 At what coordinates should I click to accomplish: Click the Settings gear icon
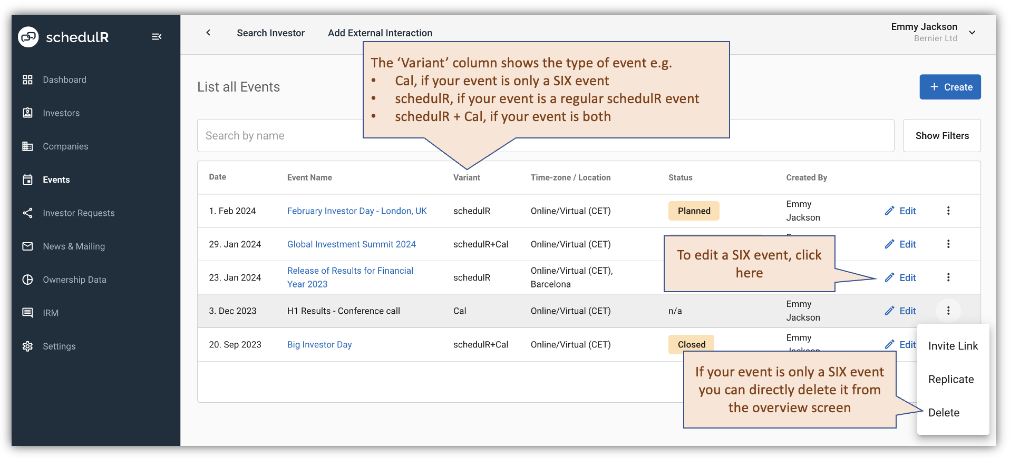pos(28,346)
